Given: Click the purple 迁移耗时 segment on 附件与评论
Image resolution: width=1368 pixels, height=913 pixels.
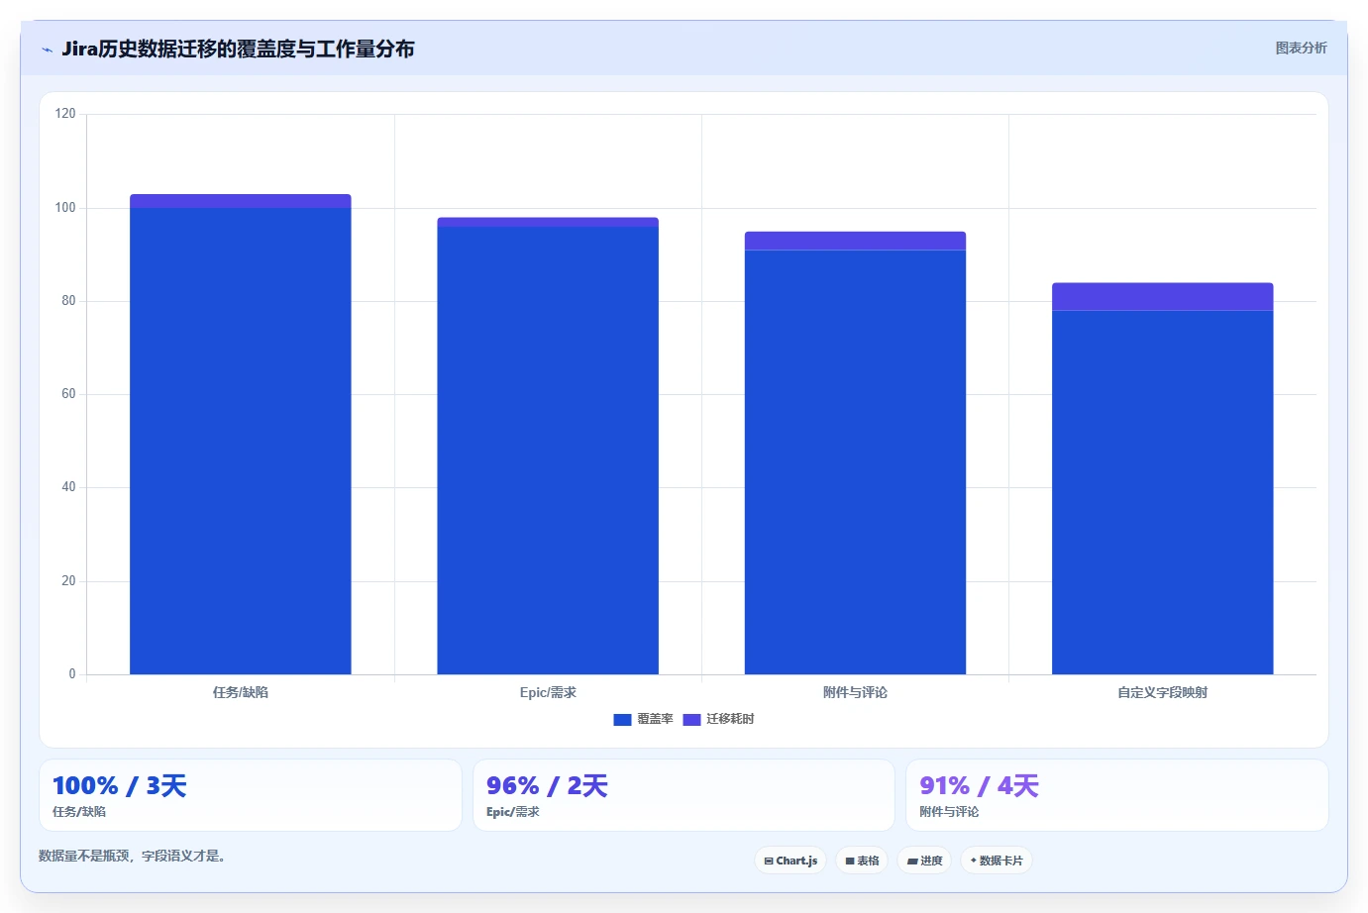Looking at the screenshot, I should point(855,241).
